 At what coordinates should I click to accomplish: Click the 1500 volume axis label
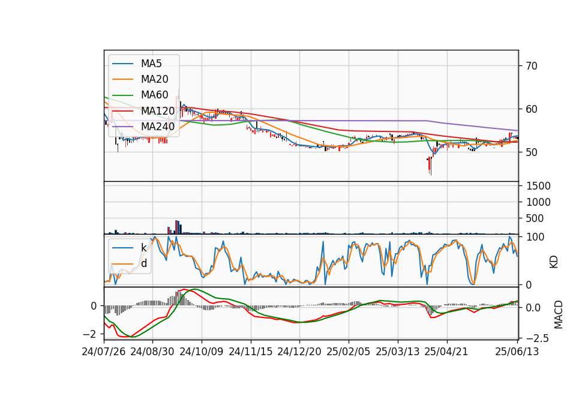click(x=538, y=186)
